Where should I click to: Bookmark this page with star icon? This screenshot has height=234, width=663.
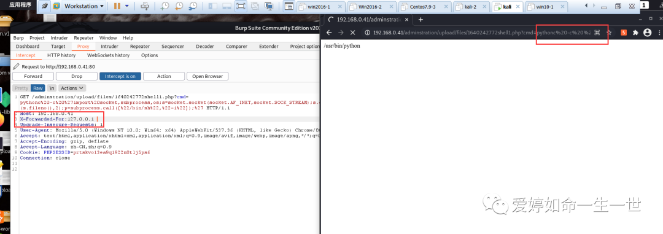610,33
